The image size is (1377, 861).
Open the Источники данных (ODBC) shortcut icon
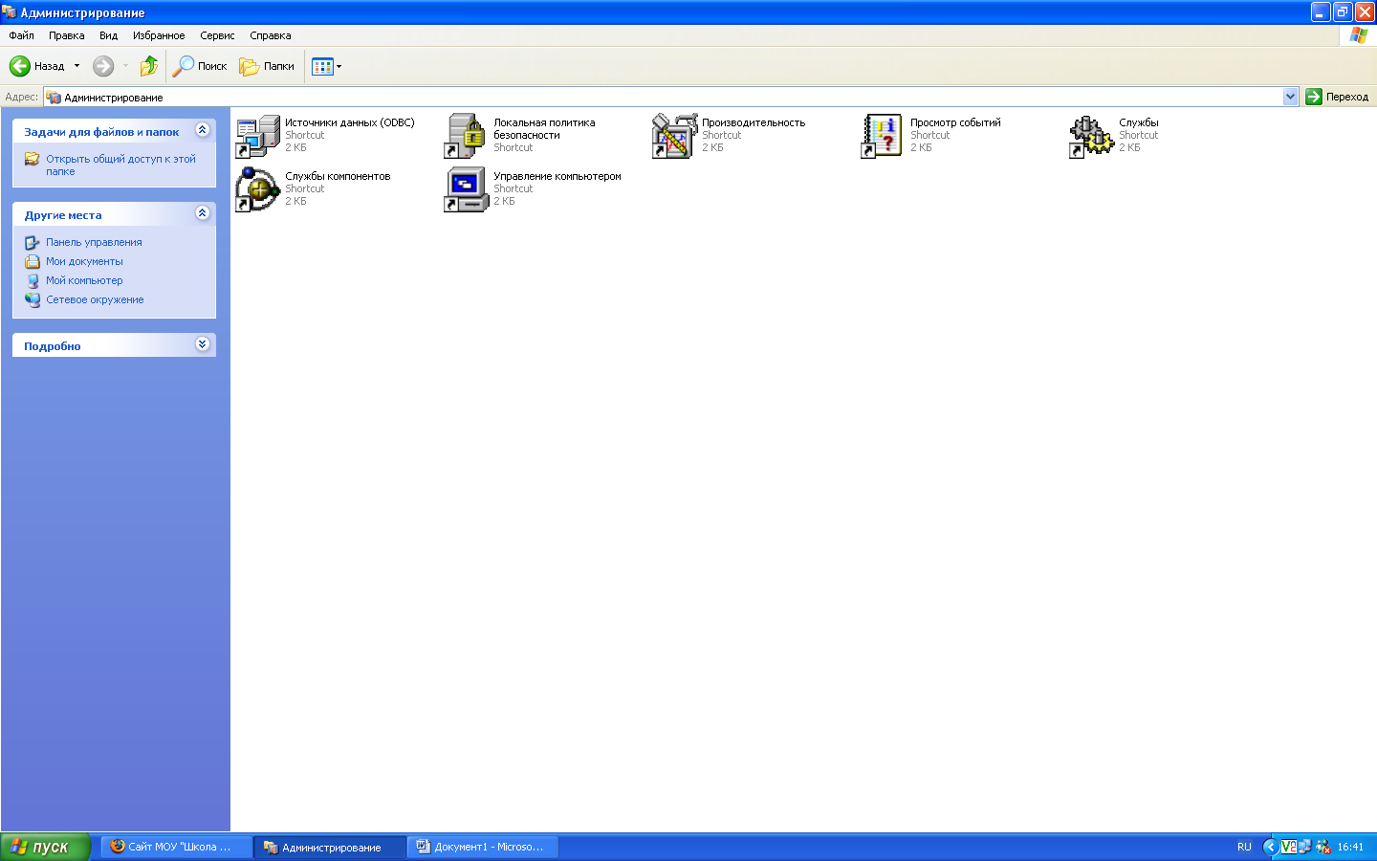click(x=257, y=136)
